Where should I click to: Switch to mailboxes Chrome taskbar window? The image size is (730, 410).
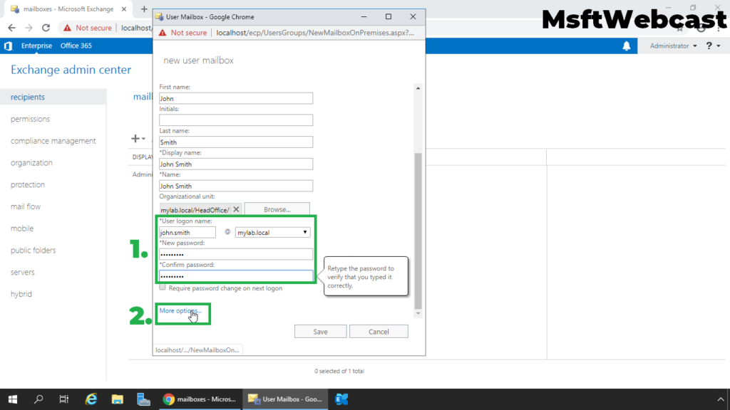(200, 399)
